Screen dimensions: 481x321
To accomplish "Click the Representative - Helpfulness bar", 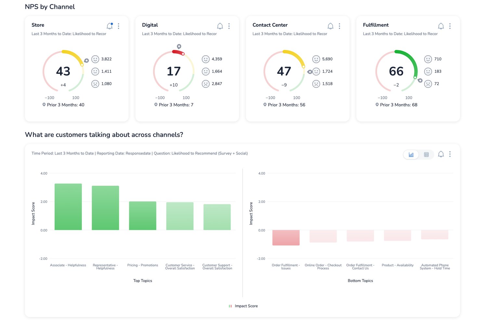I will pyautogui.click(x=105, y=208).
